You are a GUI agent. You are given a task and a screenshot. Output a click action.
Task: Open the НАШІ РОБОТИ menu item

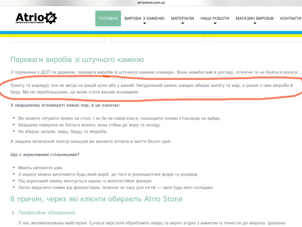[215, 18]
